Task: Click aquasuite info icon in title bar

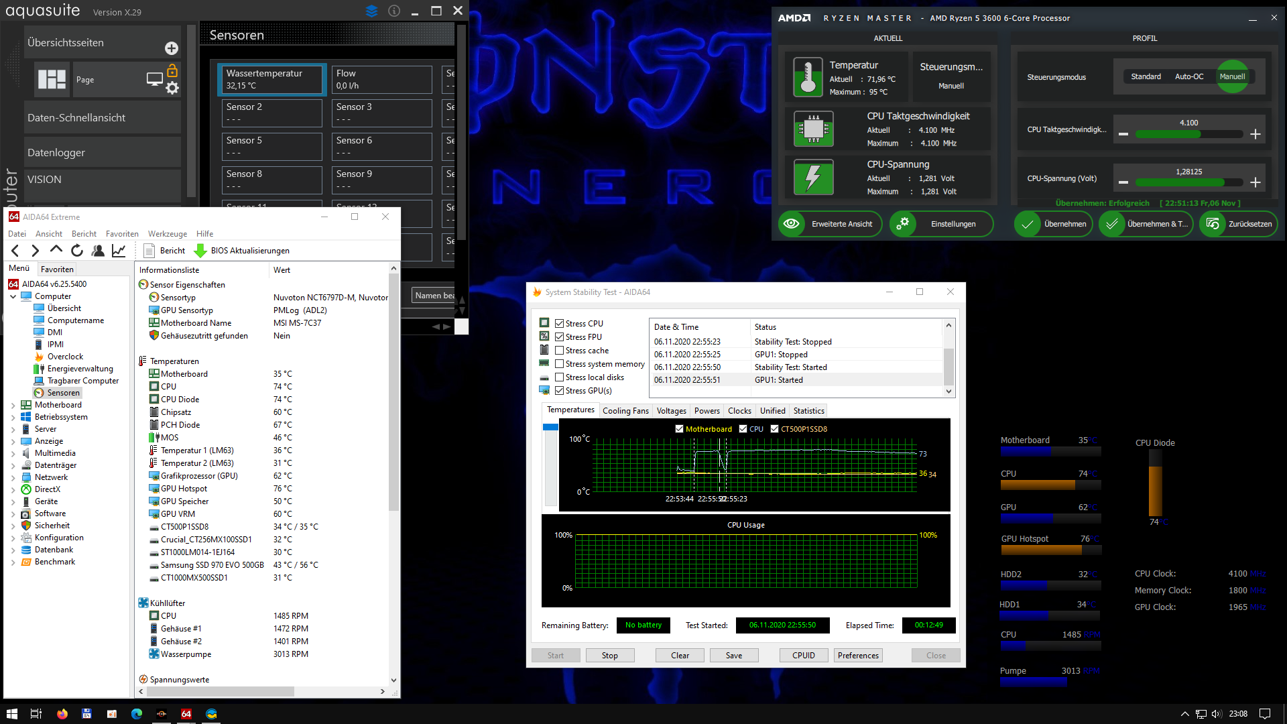Action: [x=394, y=11]
